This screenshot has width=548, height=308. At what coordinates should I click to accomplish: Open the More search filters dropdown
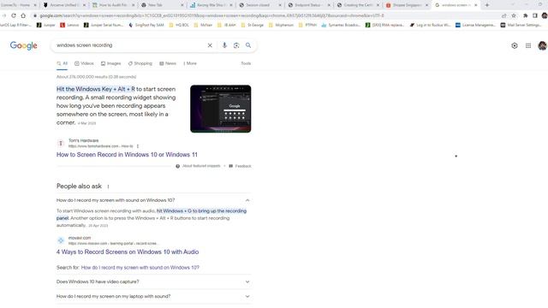click(190, 63)
